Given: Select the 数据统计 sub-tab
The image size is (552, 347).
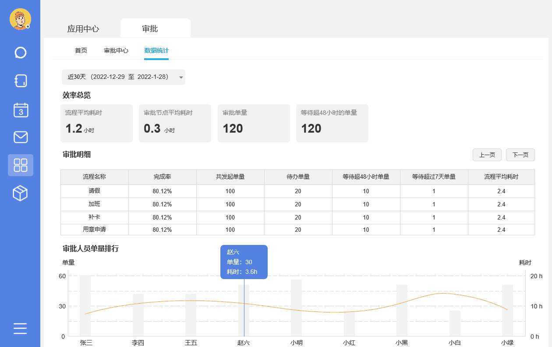Looking at the screenshot, I should pos(156,50).
